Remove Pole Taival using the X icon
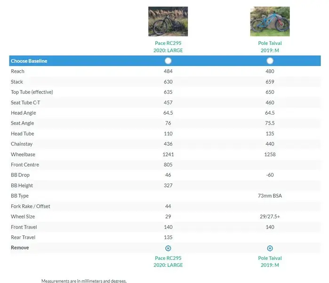 270,248
